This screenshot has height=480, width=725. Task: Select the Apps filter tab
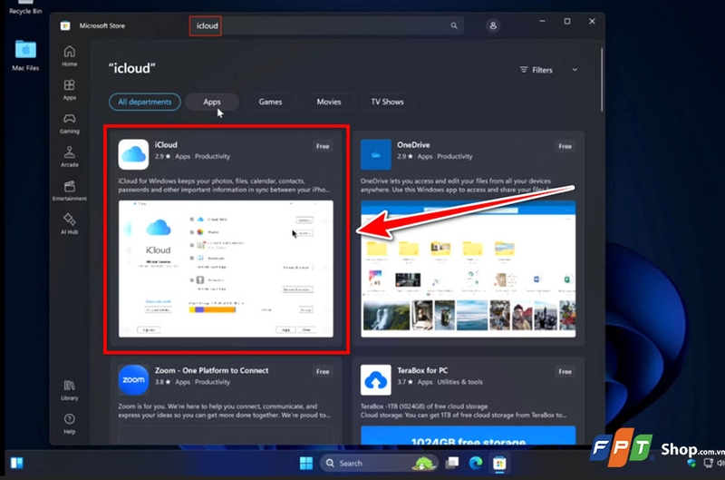click(212, 102)
